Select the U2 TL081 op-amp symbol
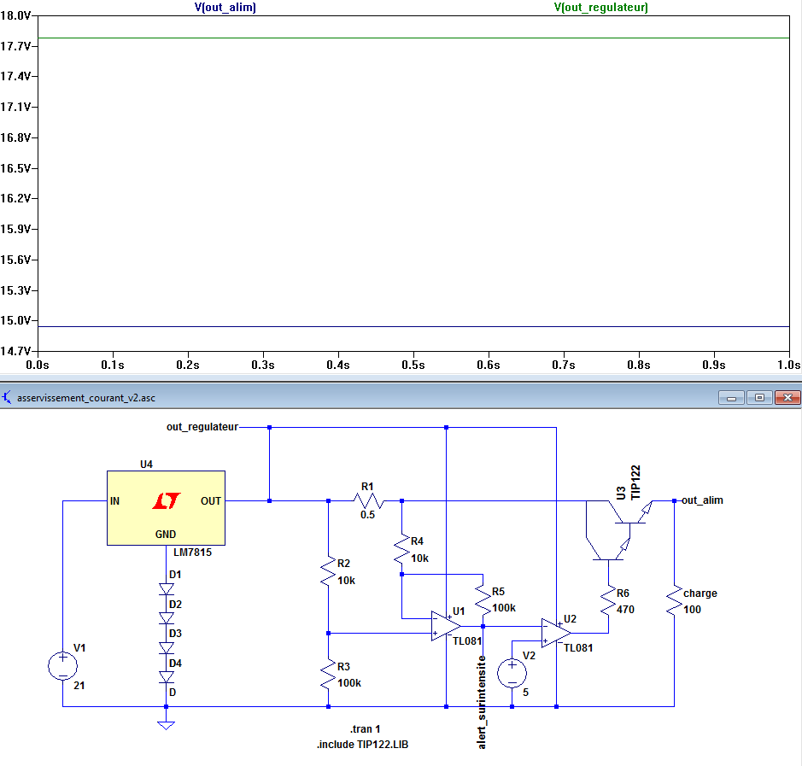Image resolution: width=802 pixels, height=766 pixels. tap(556, 633)
